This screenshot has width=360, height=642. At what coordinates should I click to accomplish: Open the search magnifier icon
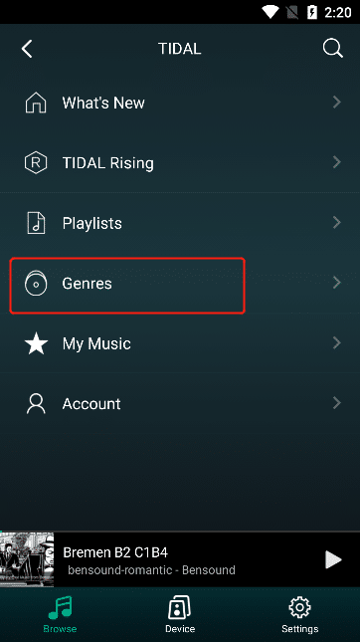click(x=332, y=49)
